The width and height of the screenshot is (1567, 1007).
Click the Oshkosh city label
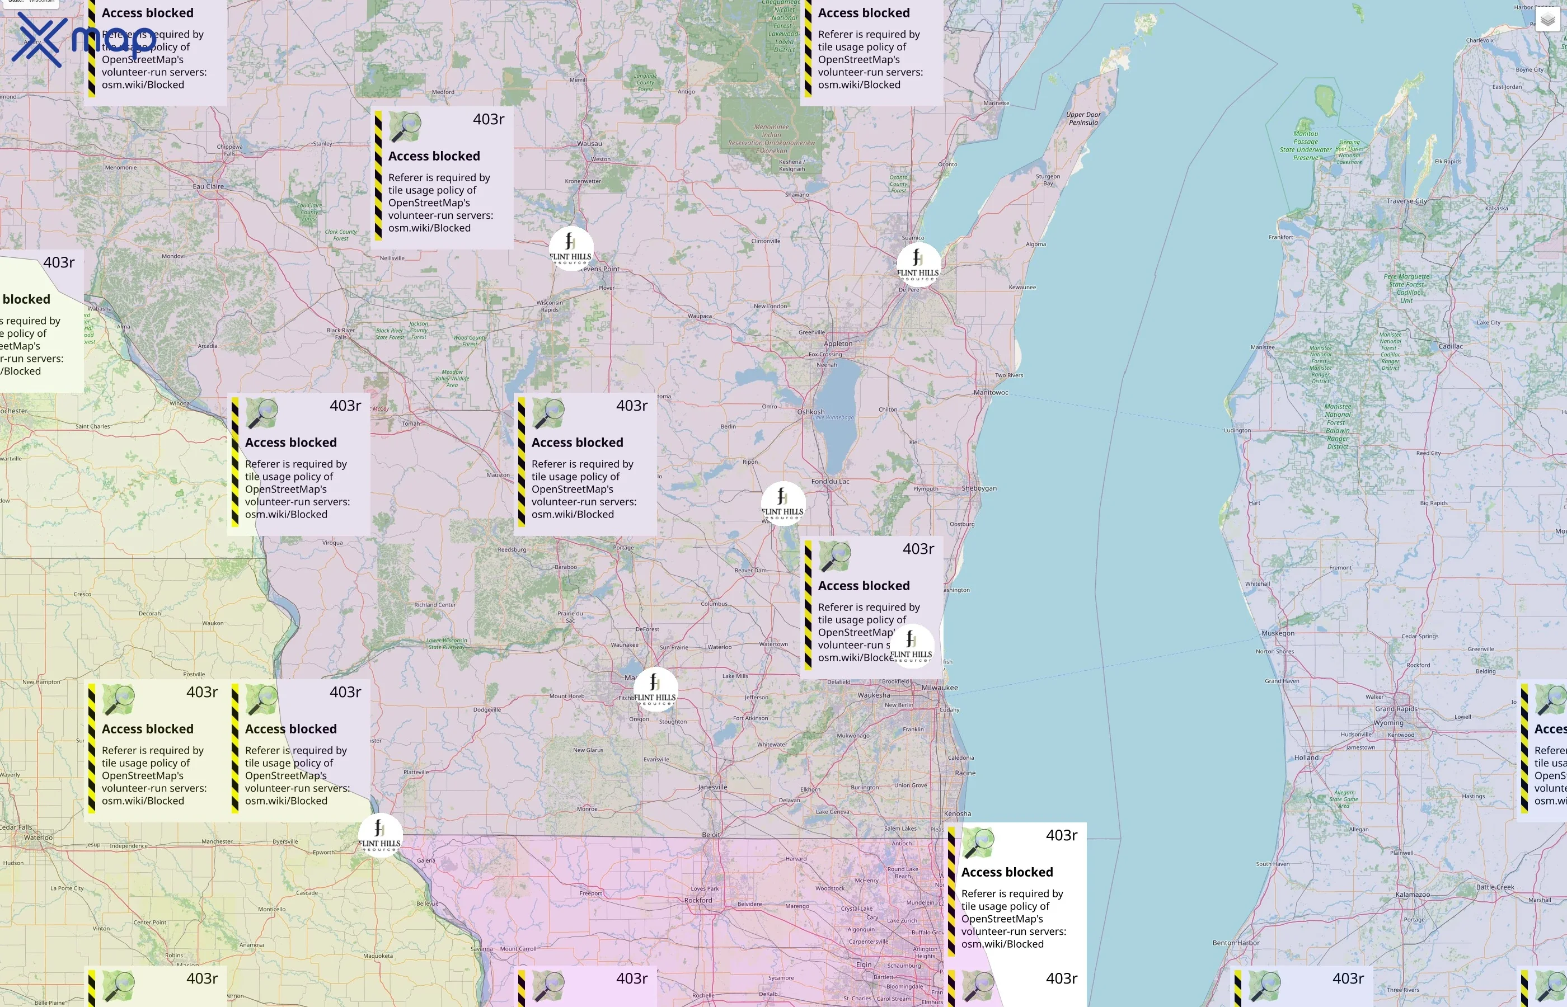pos(810,412)
